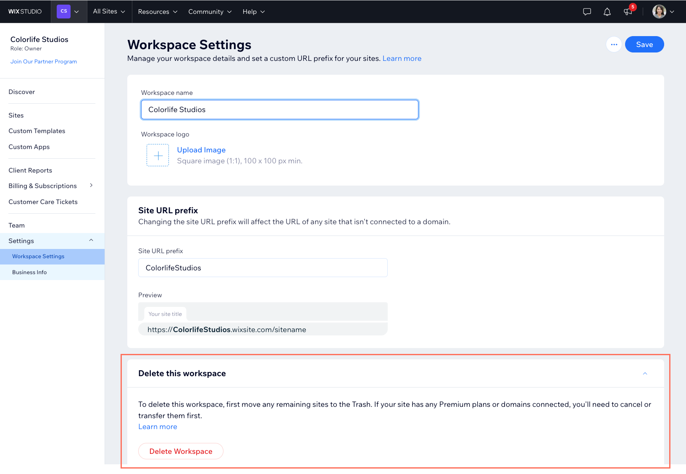Click the Workspace name input field
The image size is (686, 474).
tap(279, 110)
